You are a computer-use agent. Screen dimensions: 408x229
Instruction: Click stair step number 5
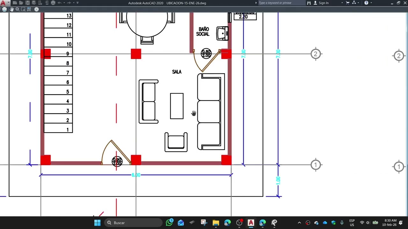point(68,92)
